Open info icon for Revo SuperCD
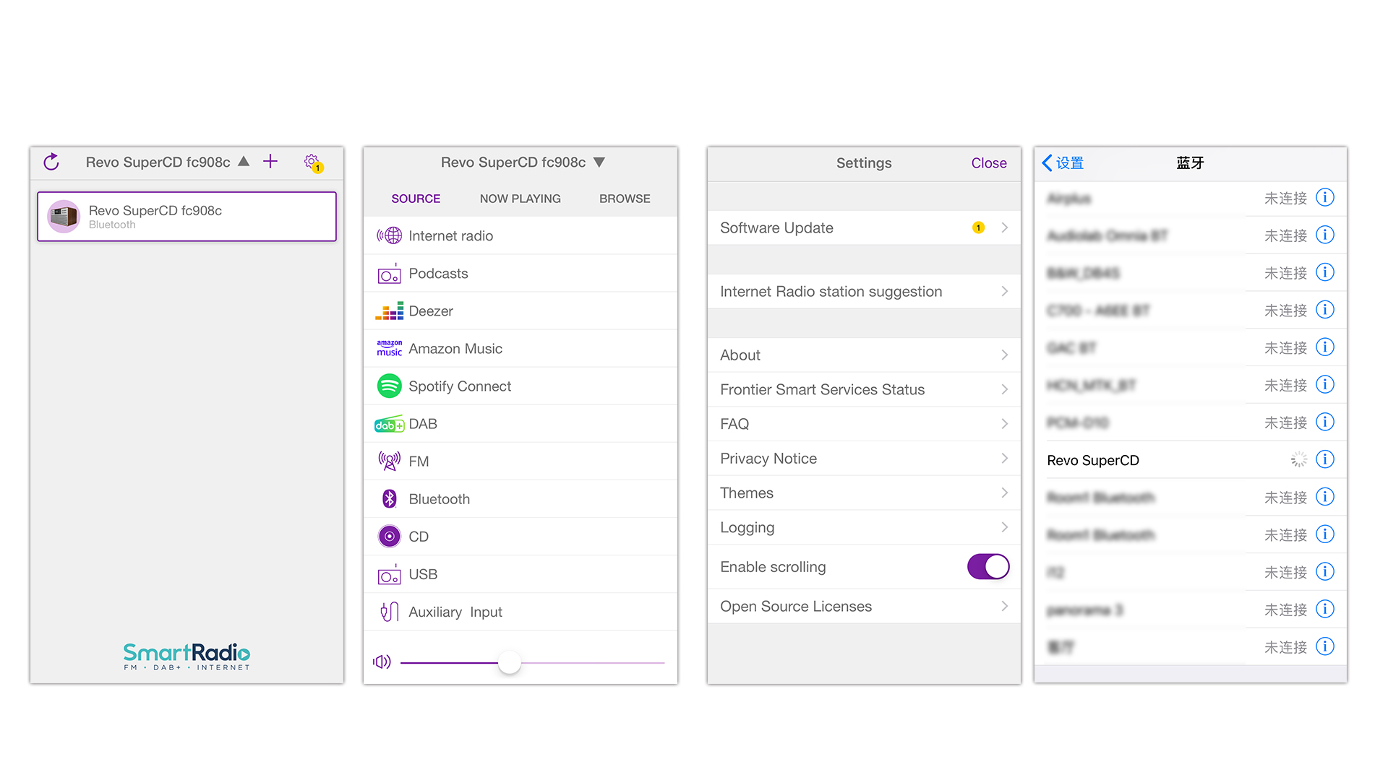This screenshot has width=1388, height=780. coord(1325,459)
